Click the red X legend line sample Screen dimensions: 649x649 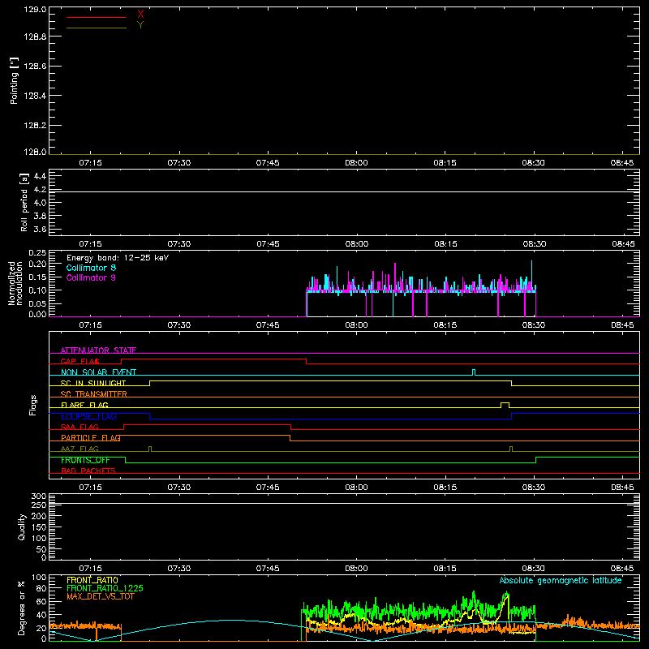click(x=97, y=17)
